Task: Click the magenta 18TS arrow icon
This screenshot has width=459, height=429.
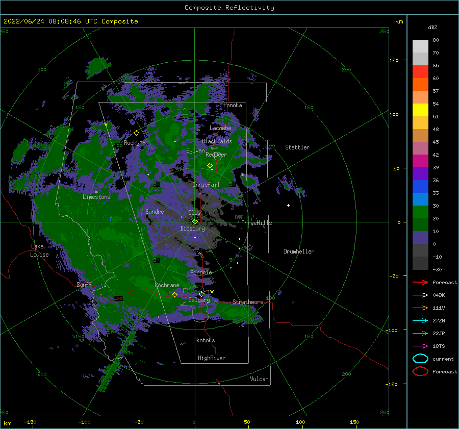Action: [x=420, y=346]
